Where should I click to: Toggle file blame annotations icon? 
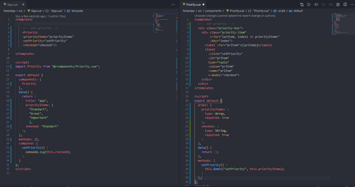pyautogui.click(x=338, y=4)
